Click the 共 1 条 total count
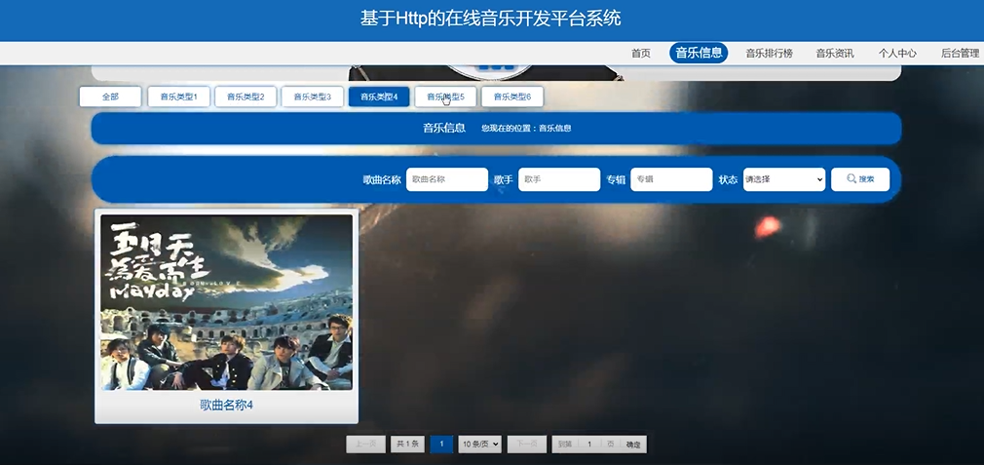 (407, 445)
